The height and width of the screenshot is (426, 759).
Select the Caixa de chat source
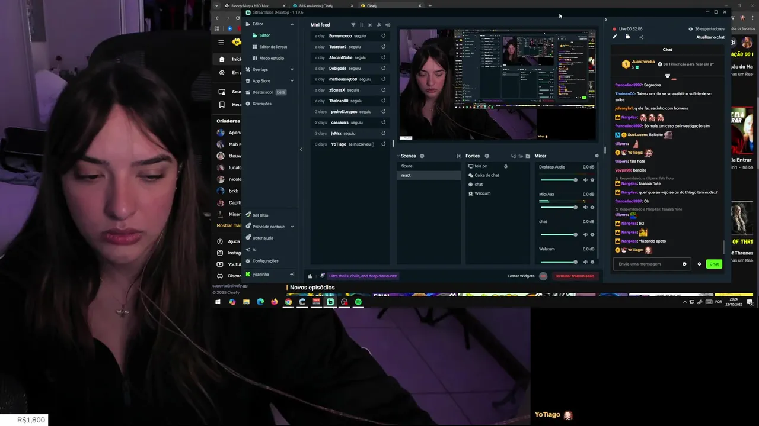(486, 175)
